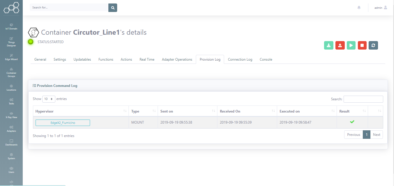
Task: Go to Things Designer in the sidebar
Action: click(x=11, y=42)
